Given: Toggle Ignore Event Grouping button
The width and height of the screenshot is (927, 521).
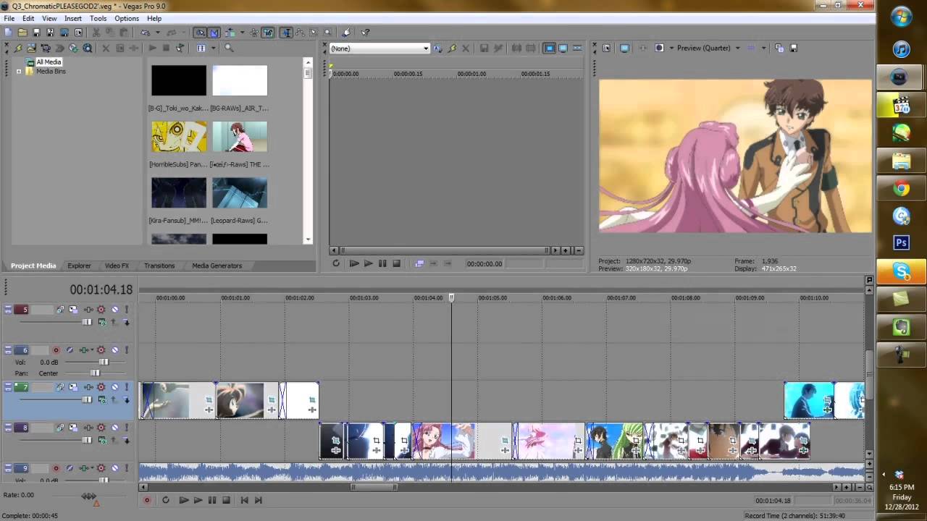Looking at the screenshot, I should click(268, 33).
